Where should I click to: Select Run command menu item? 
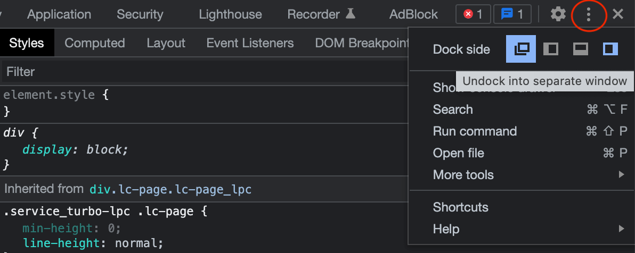(x=475, y=131)
